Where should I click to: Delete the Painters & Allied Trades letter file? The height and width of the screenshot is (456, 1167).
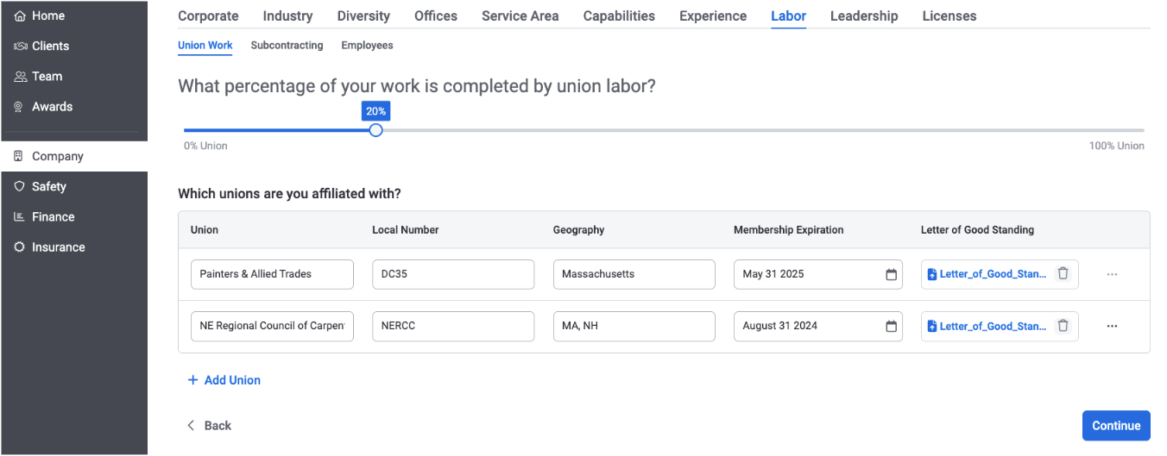1063,274
